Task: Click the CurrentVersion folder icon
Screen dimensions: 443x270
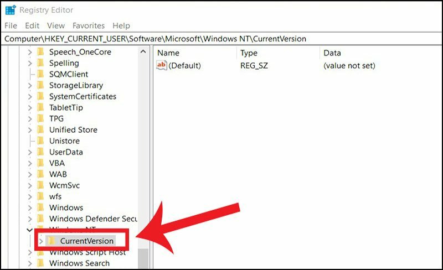Action: click(51, 241)
